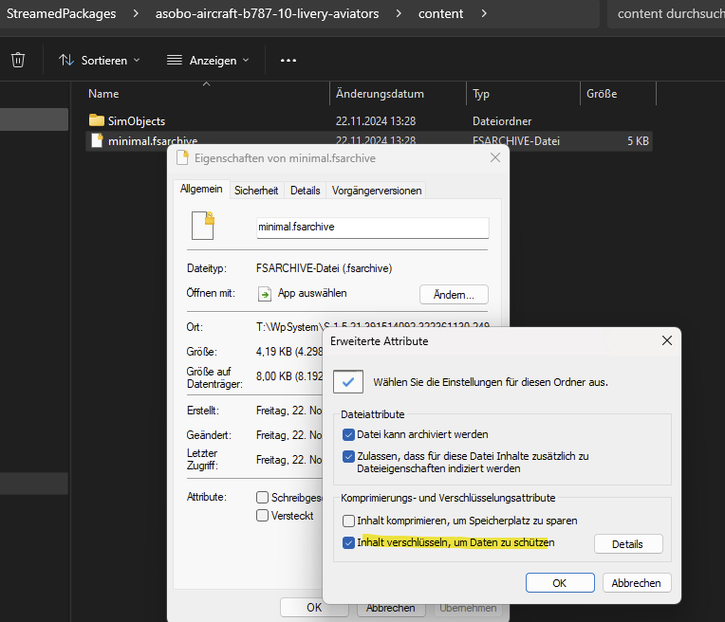This screenshot has width=725, height=622.
Task: Click the content breadcrumb
Action: 440,13
